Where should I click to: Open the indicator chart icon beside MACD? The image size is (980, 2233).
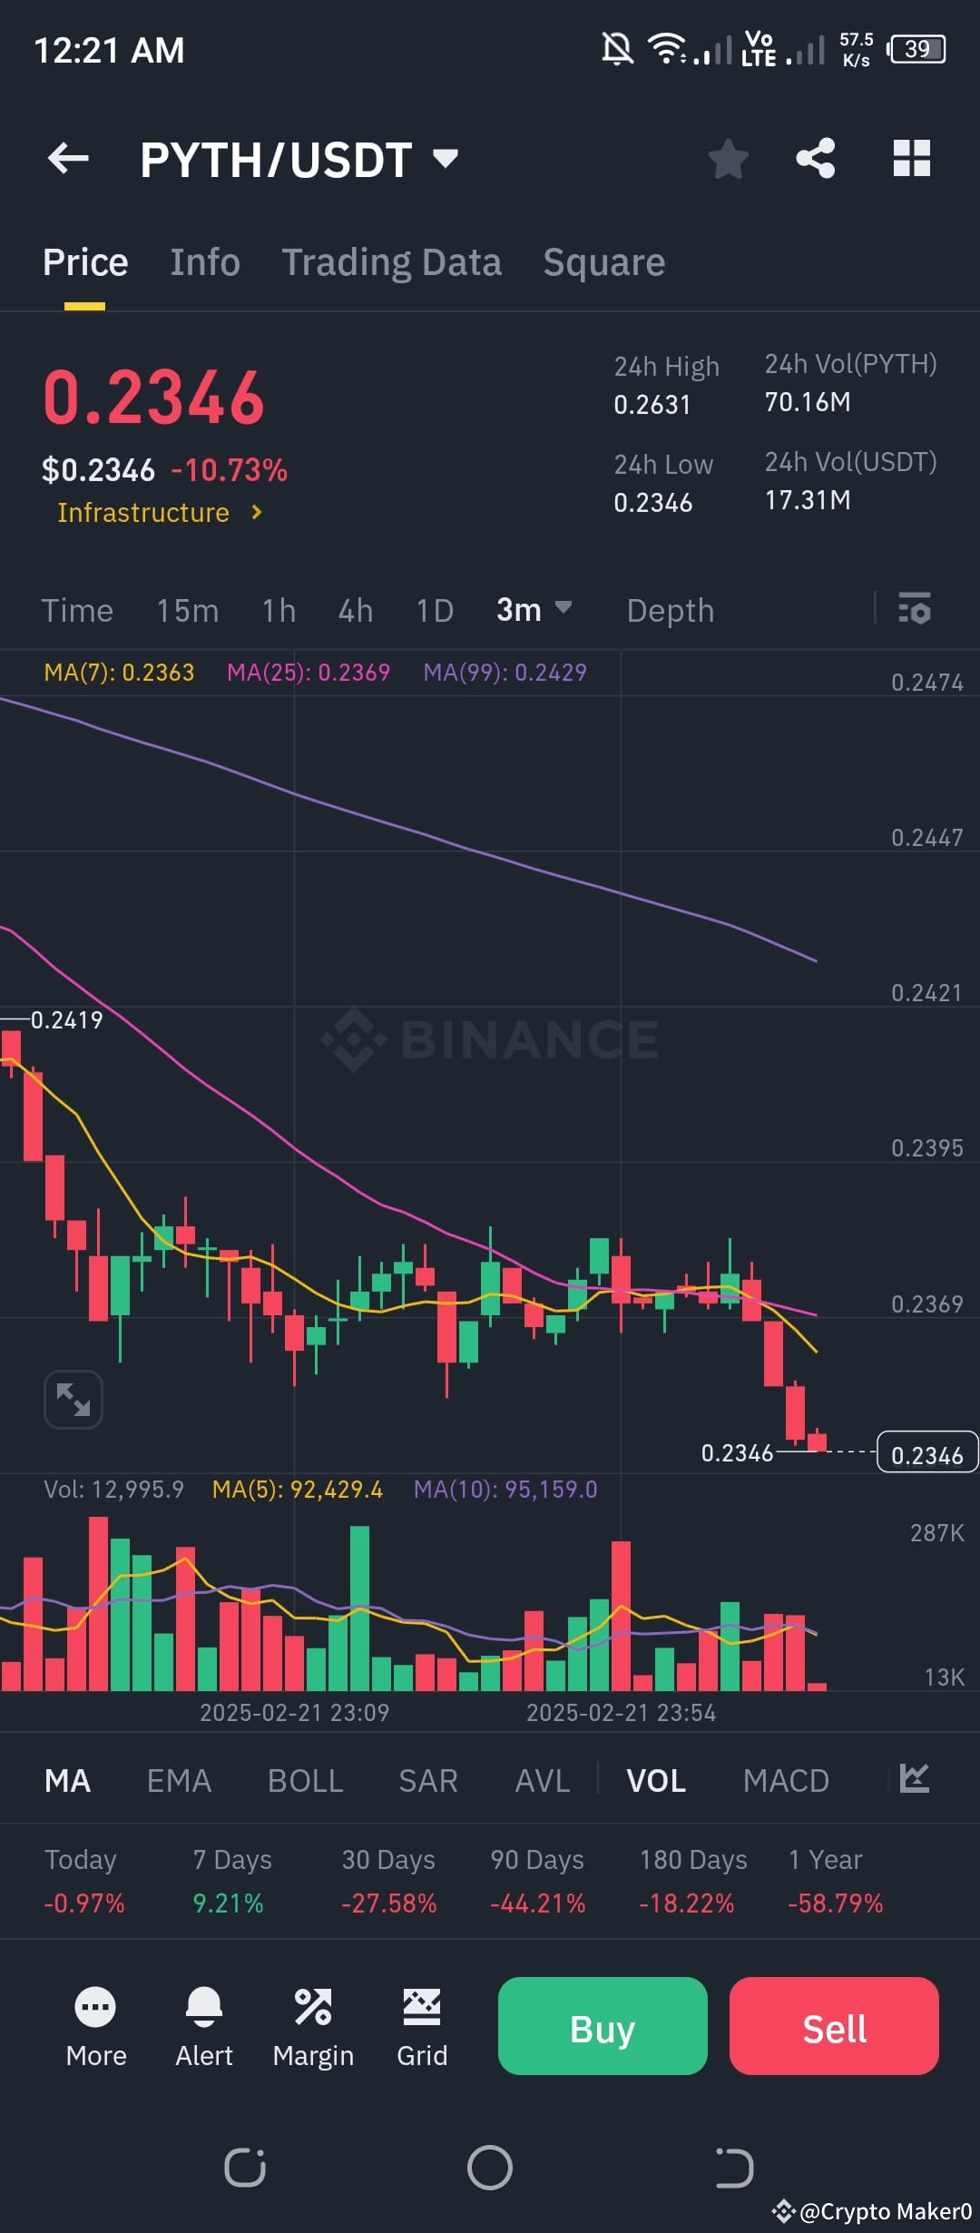(913, 1780)
